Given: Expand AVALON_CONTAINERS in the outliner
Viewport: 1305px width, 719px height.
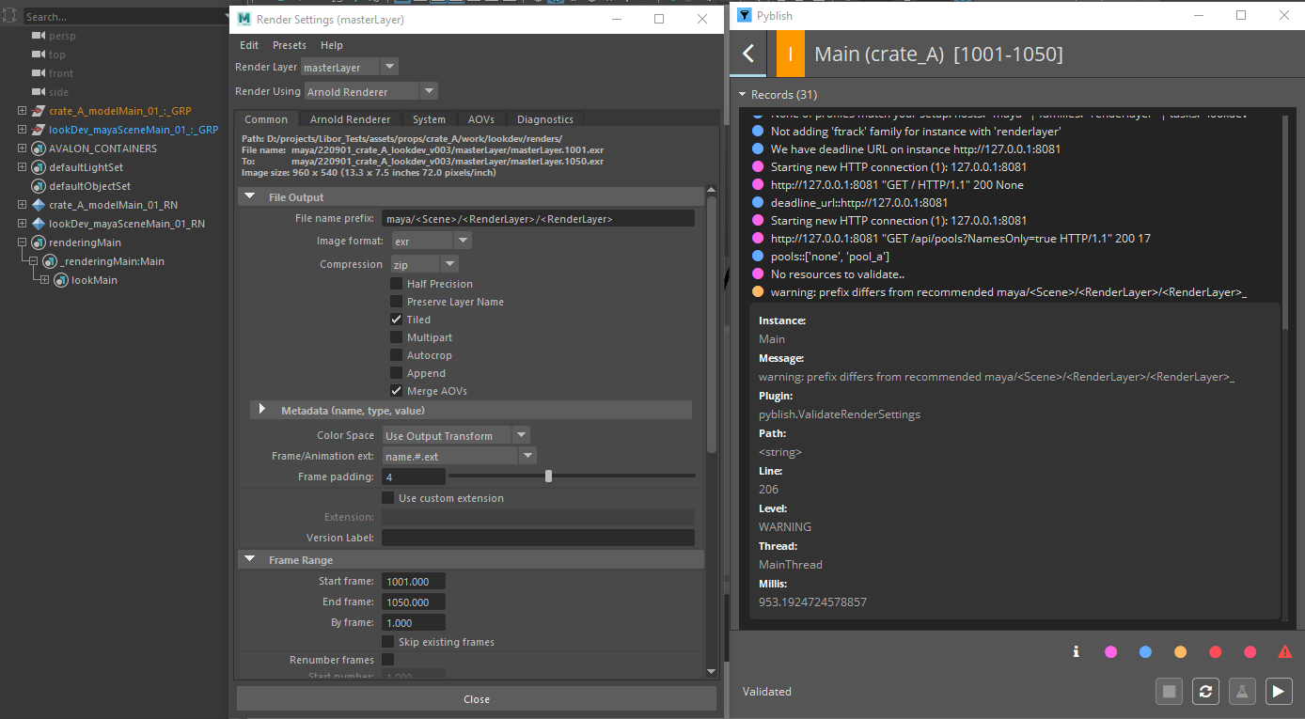Looking at the screenshot, I should tap(23, 148).
